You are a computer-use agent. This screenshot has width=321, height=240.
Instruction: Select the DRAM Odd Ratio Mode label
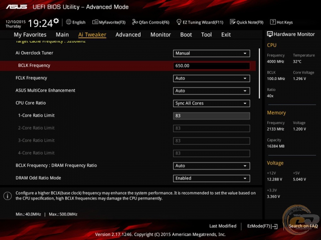pyautogui.click(x=38, y=178)
